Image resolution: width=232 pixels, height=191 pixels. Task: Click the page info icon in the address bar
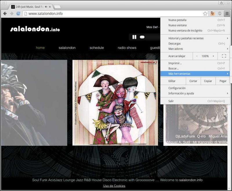tap(26, 14)
